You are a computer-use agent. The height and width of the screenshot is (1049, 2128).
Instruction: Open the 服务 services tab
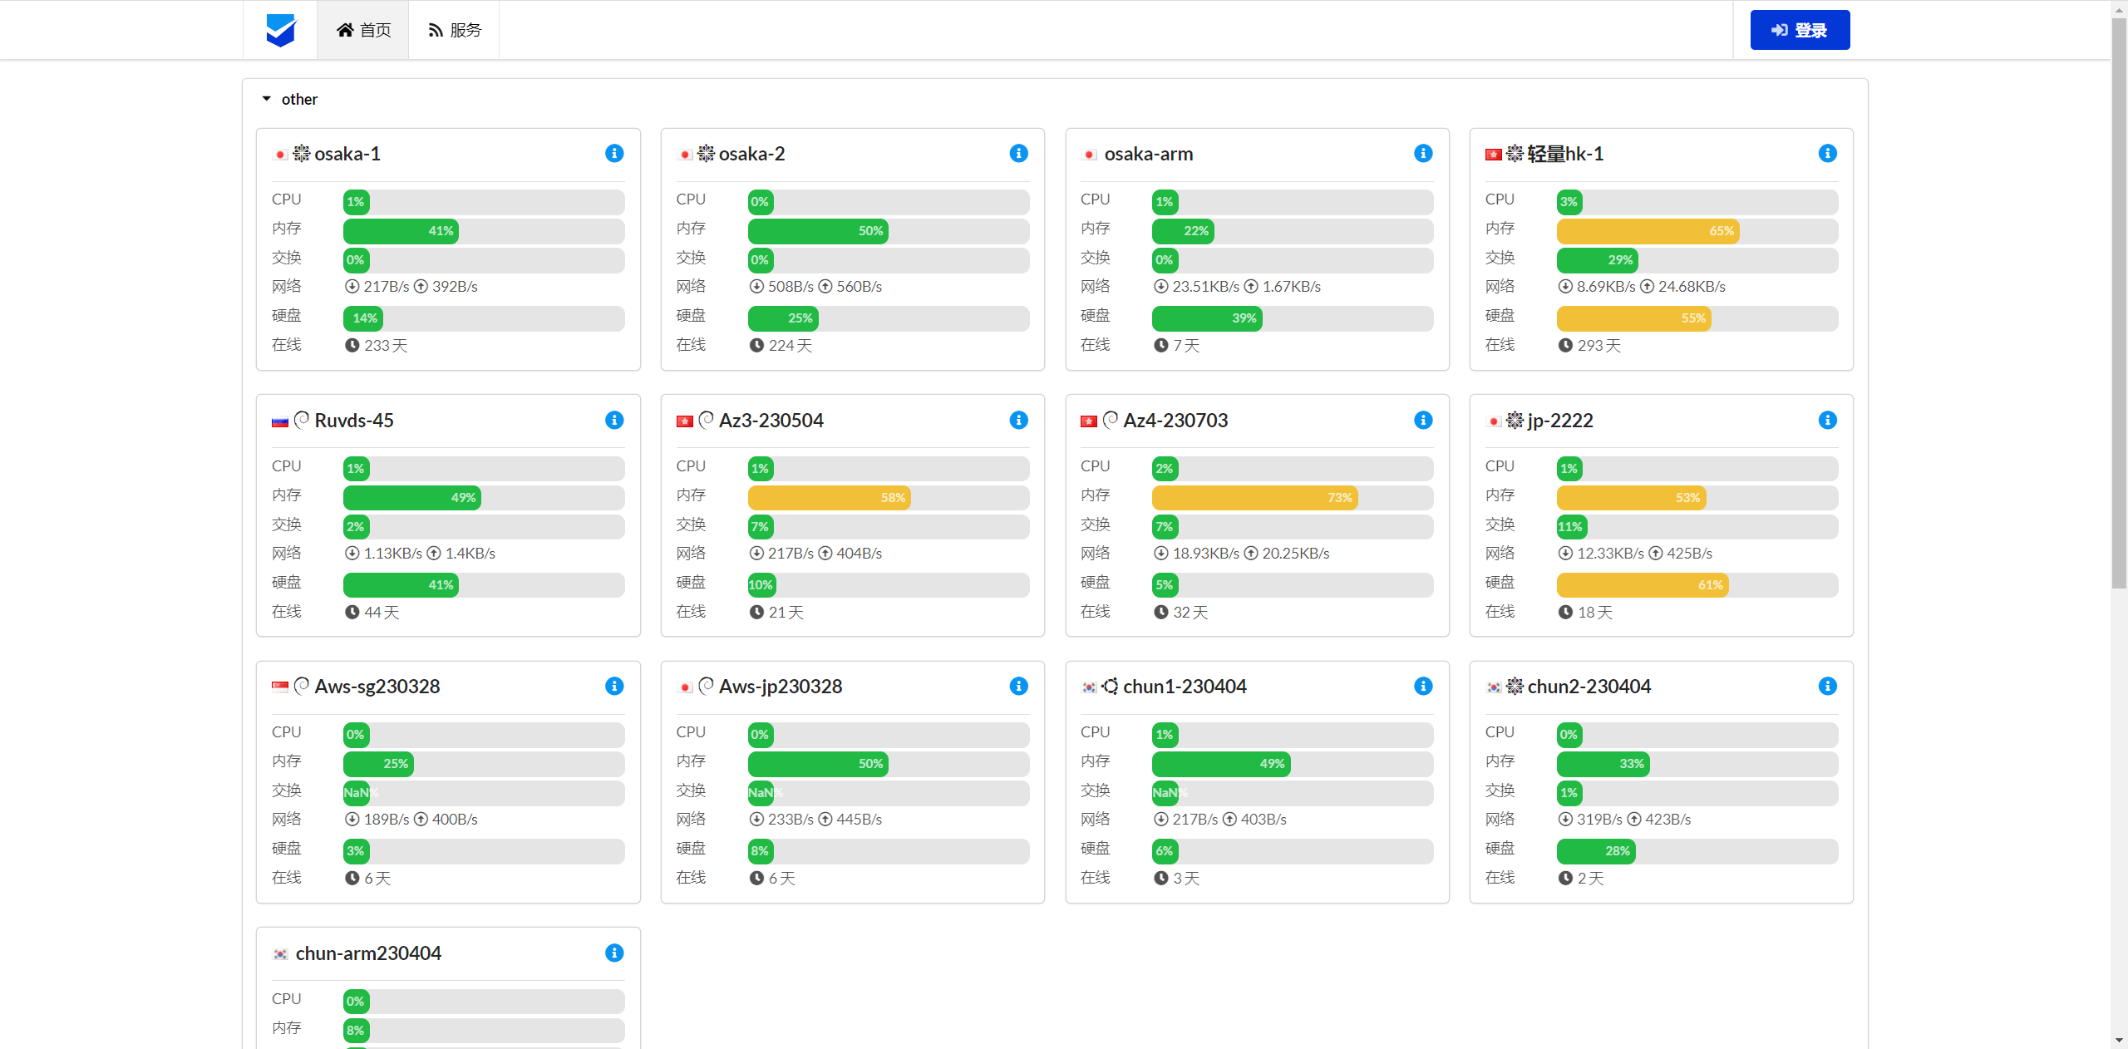455,30
